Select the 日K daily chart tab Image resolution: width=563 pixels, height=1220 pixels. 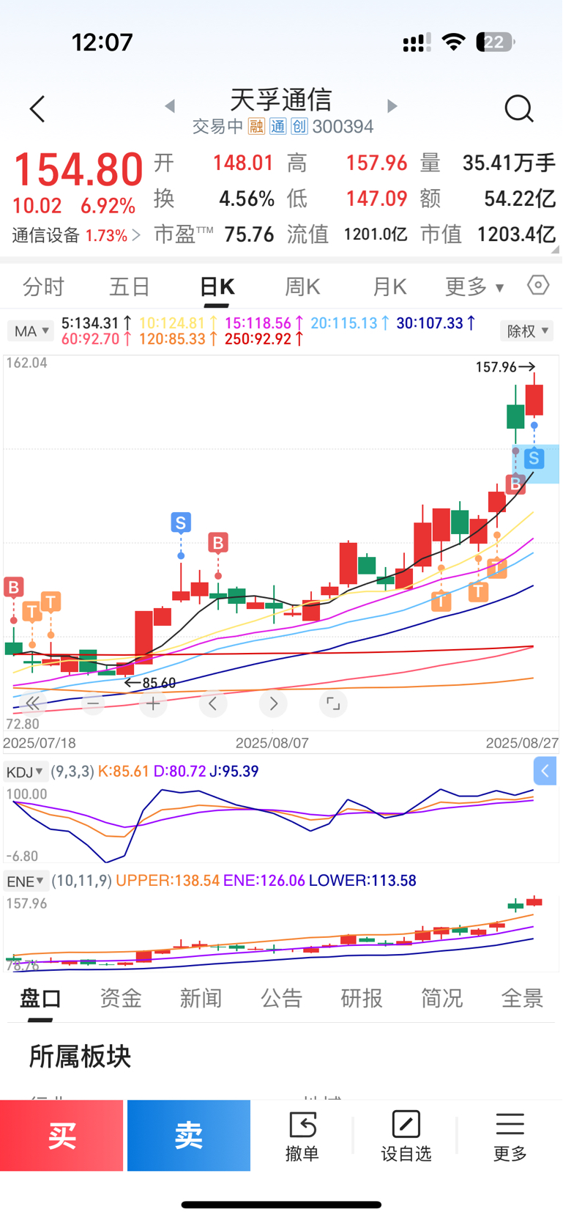pos(217,286)
